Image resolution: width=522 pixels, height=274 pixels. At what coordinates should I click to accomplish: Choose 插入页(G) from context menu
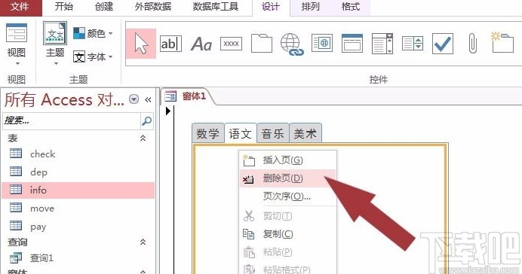pos(287,160)
